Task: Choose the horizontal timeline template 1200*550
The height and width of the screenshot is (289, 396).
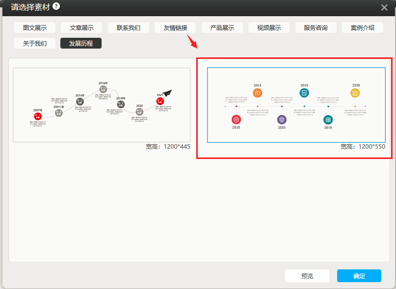Action: (296, 105)
